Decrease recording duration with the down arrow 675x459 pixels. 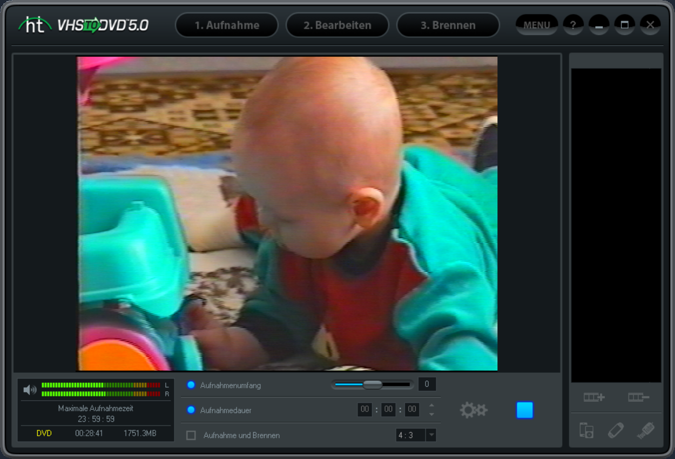[x=431, y=415]
